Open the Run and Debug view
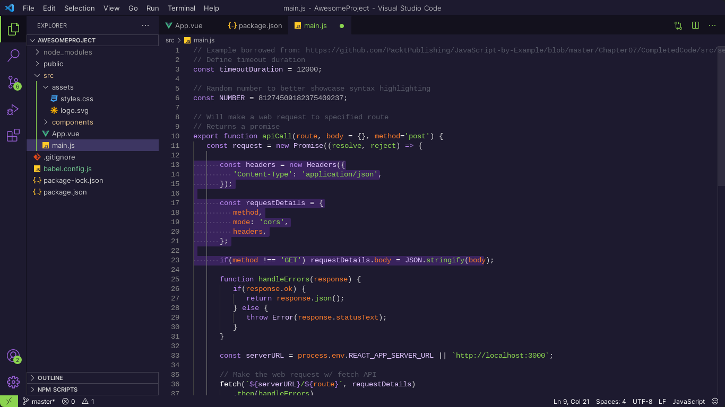725x407 pixels. pyautogui.click(x=13, y=109)
